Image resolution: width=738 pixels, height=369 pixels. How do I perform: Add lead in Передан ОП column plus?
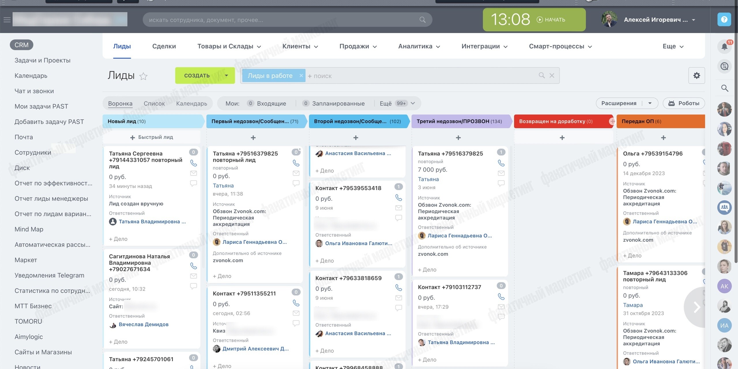coord(663,138)
